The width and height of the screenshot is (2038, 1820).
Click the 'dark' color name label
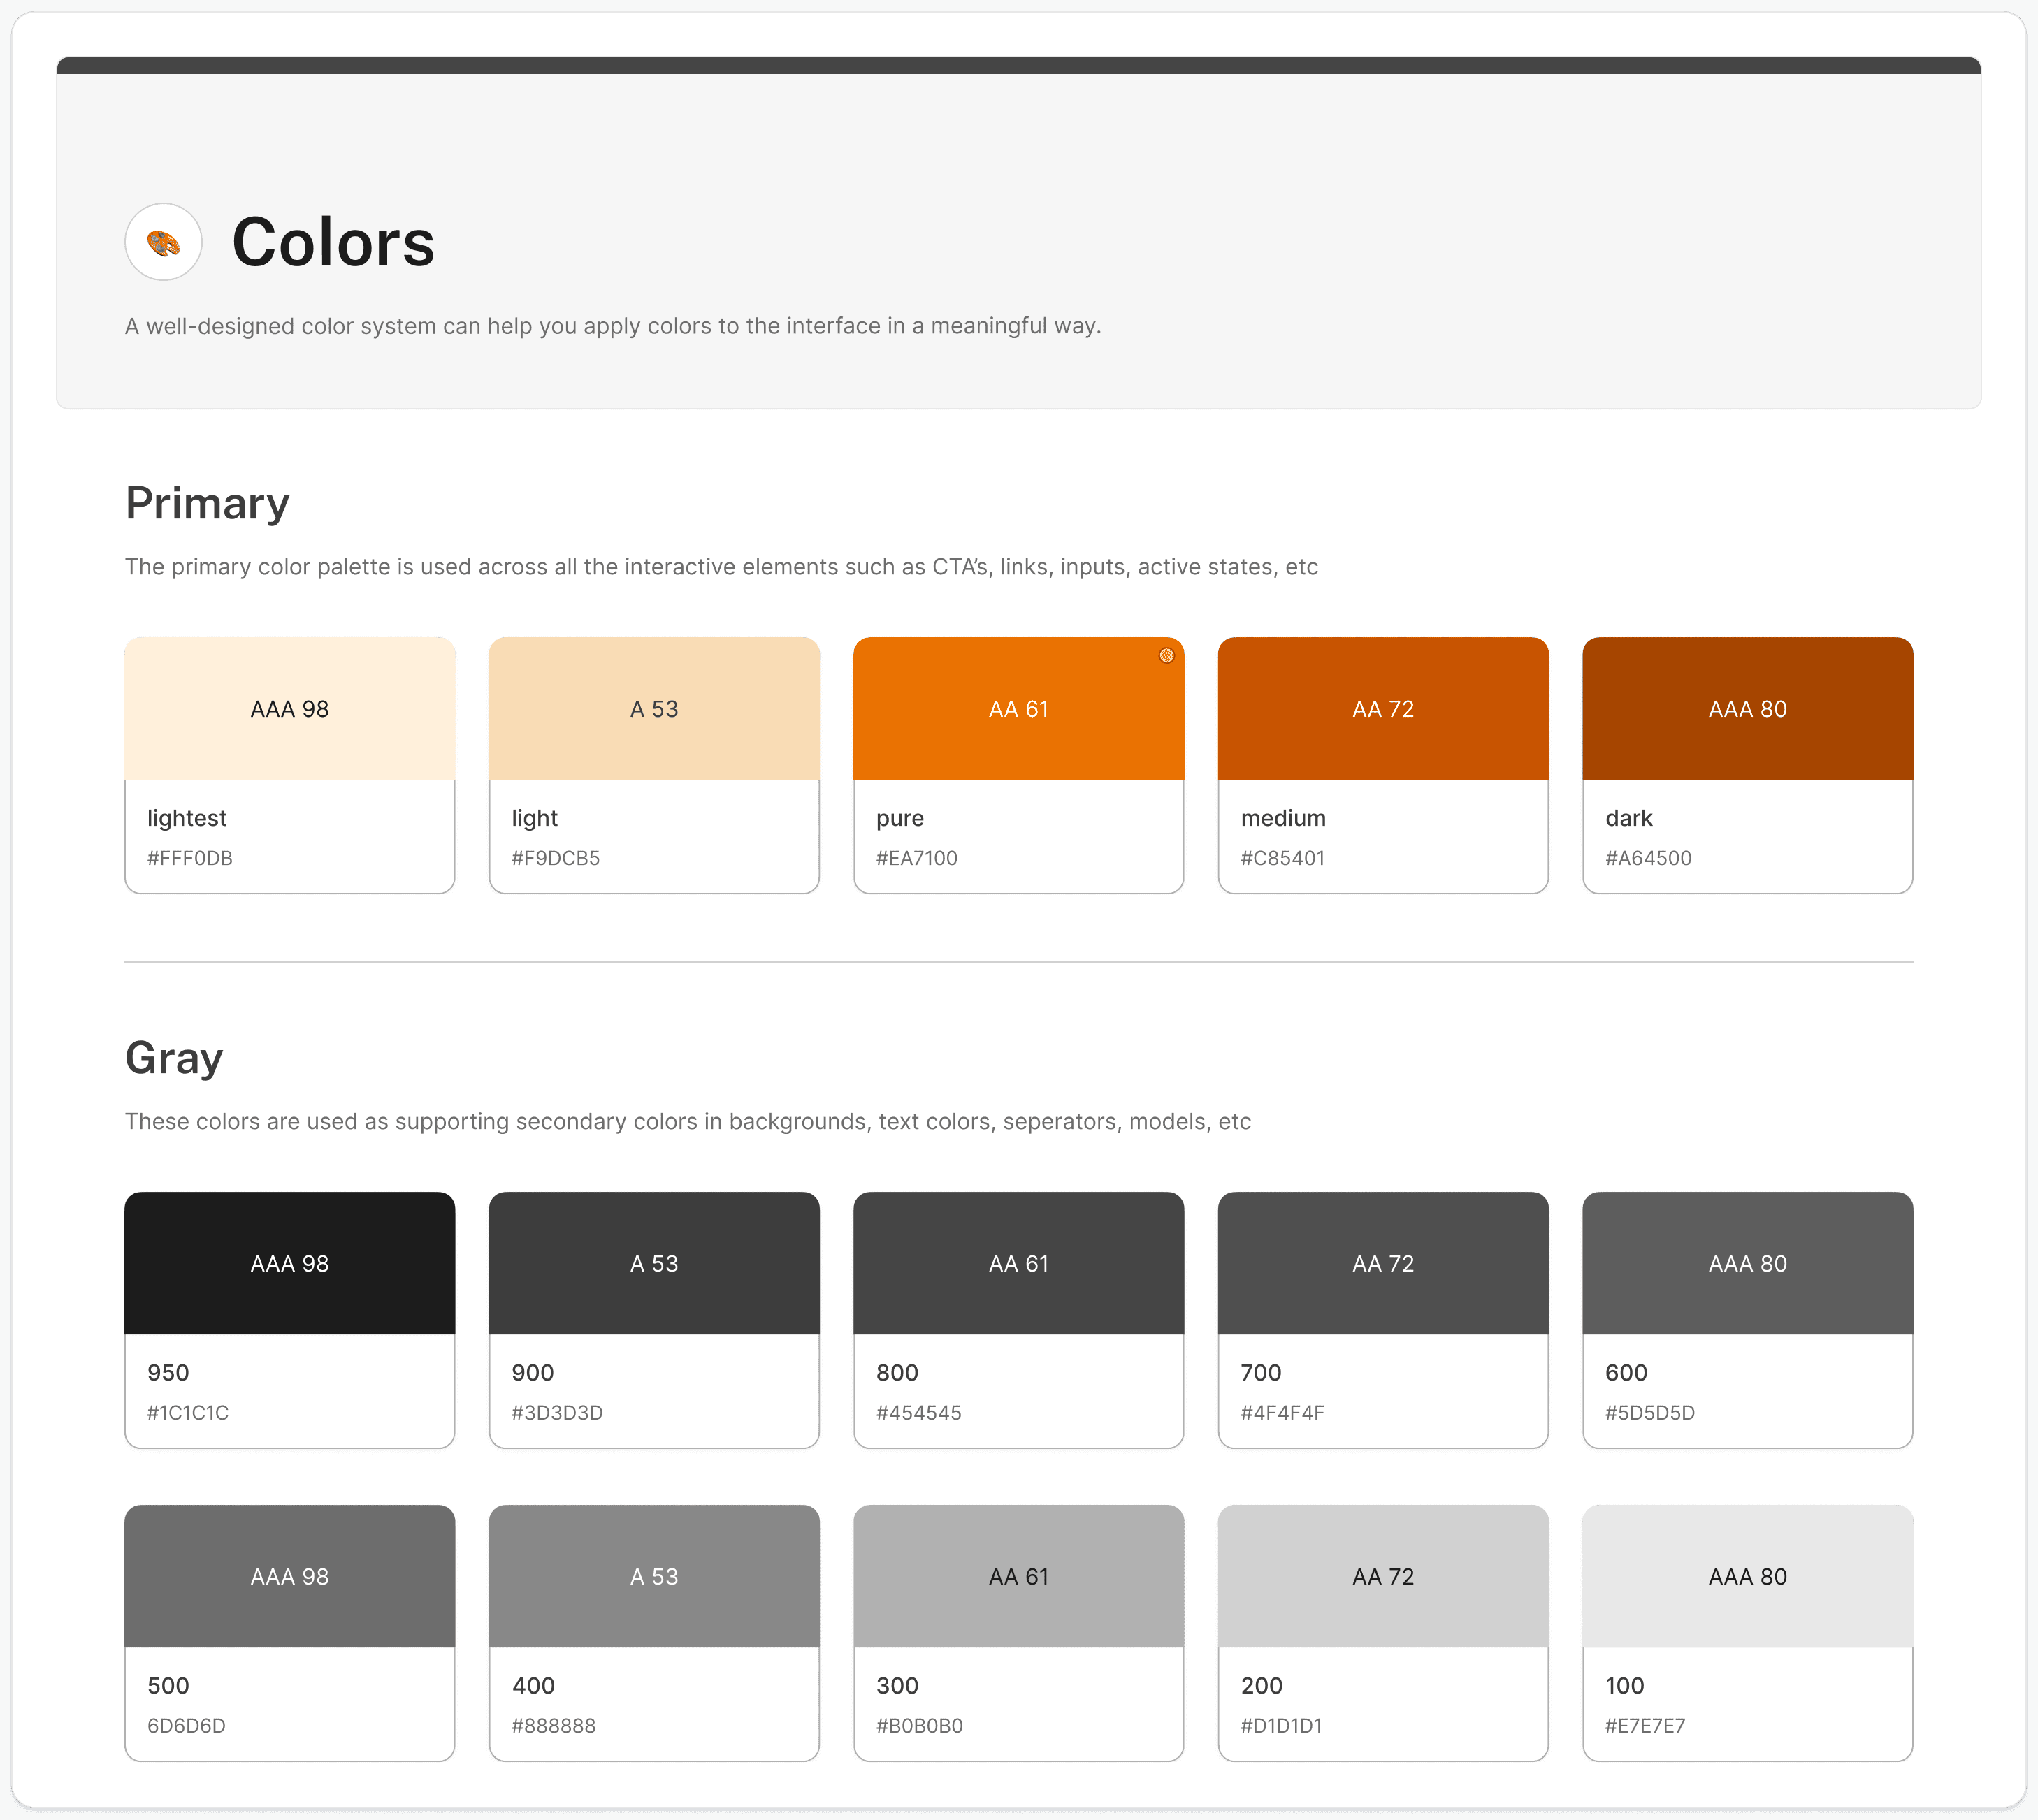1629,818
